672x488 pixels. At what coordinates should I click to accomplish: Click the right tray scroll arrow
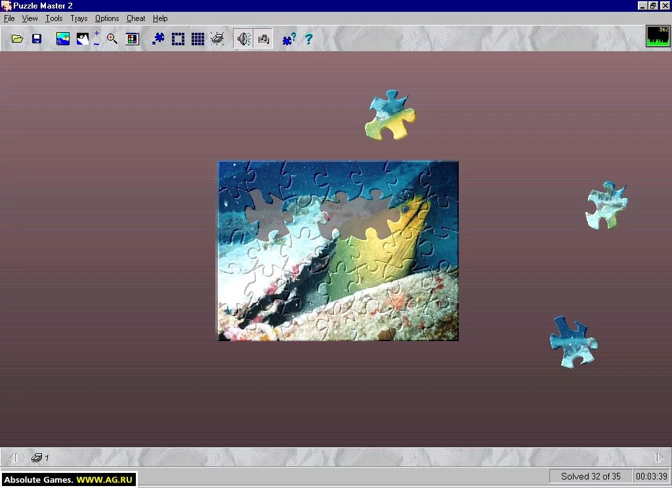click(x=659, y=458)
